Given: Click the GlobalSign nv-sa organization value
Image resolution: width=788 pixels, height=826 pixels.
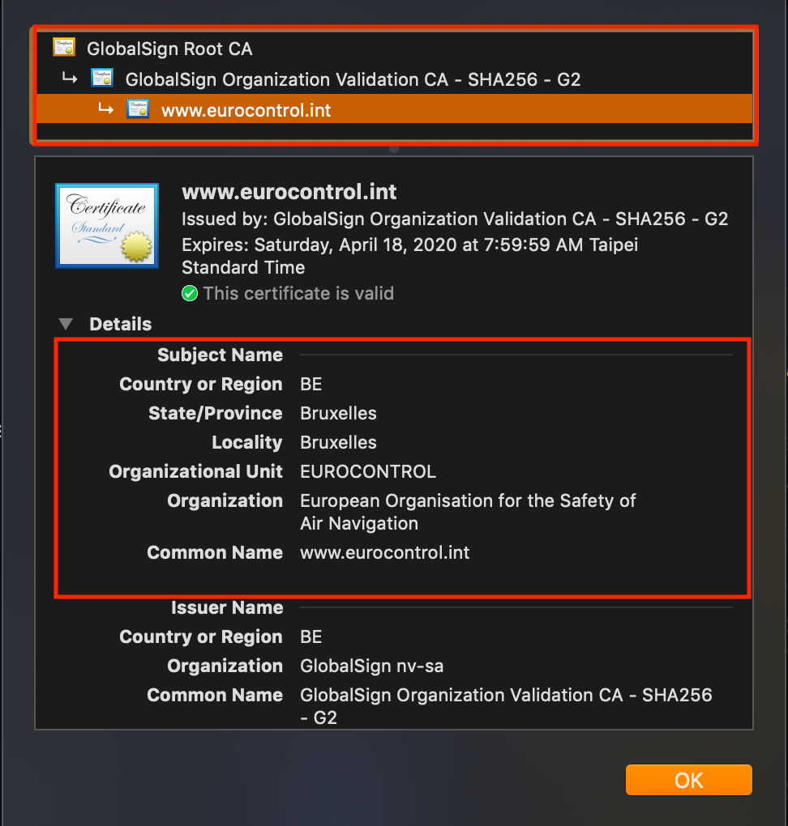Looking at the screenshot, I should 371,666.
